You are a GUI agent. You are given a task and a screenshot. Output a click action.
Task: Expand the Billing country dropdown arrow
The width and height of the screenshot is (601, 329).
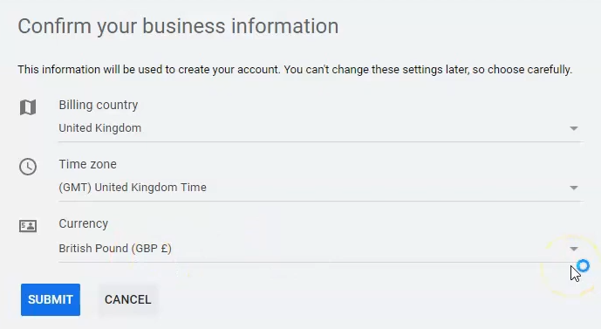[x=574, y=128]
